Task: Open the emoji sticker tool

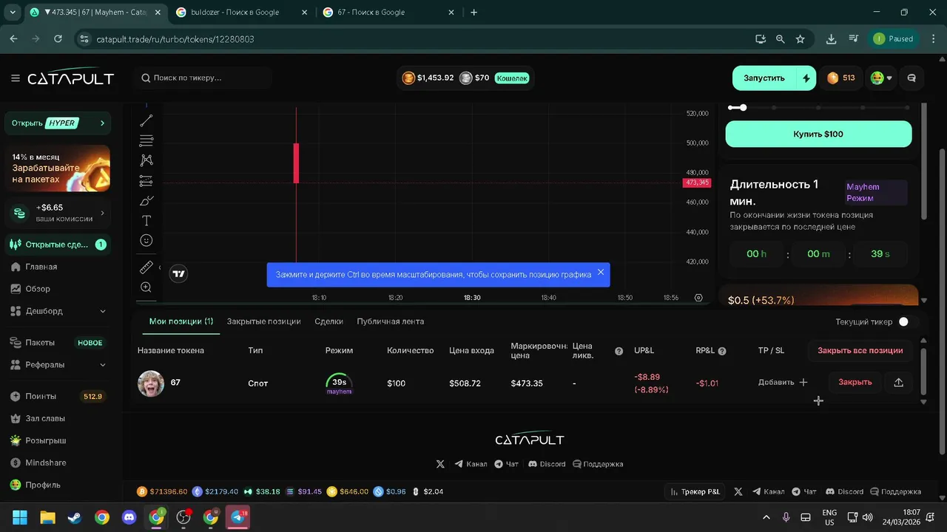Action: [x=146, y=240]
